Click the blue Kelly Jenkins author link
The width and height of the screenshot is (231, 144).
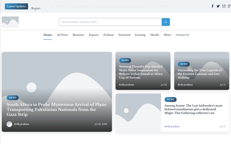click(x=172, y=126)
